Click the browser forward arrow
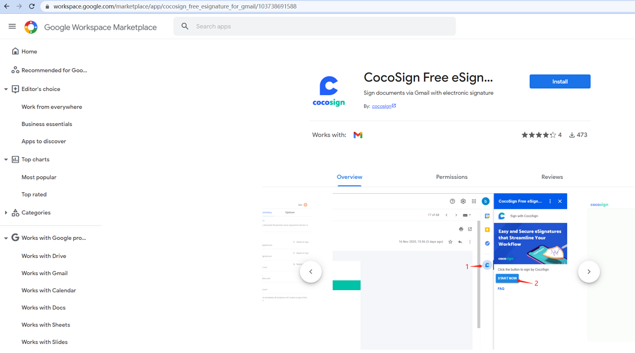Screen dimensions: 635x353 coord(19,6)
